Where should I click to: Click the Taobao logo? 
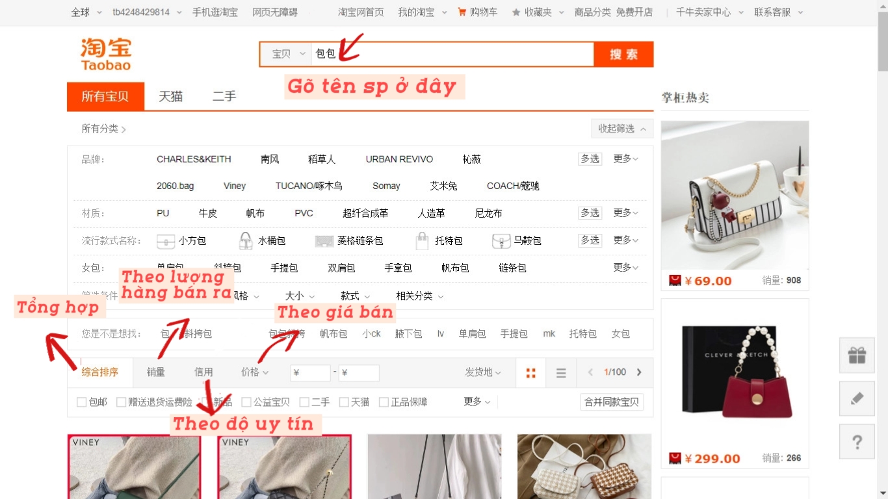[x=106, y=54]
